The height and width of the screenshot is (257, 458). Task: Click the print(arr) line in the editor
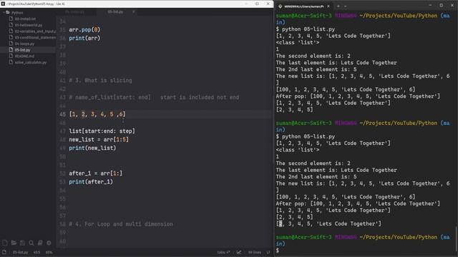point(84,38)
